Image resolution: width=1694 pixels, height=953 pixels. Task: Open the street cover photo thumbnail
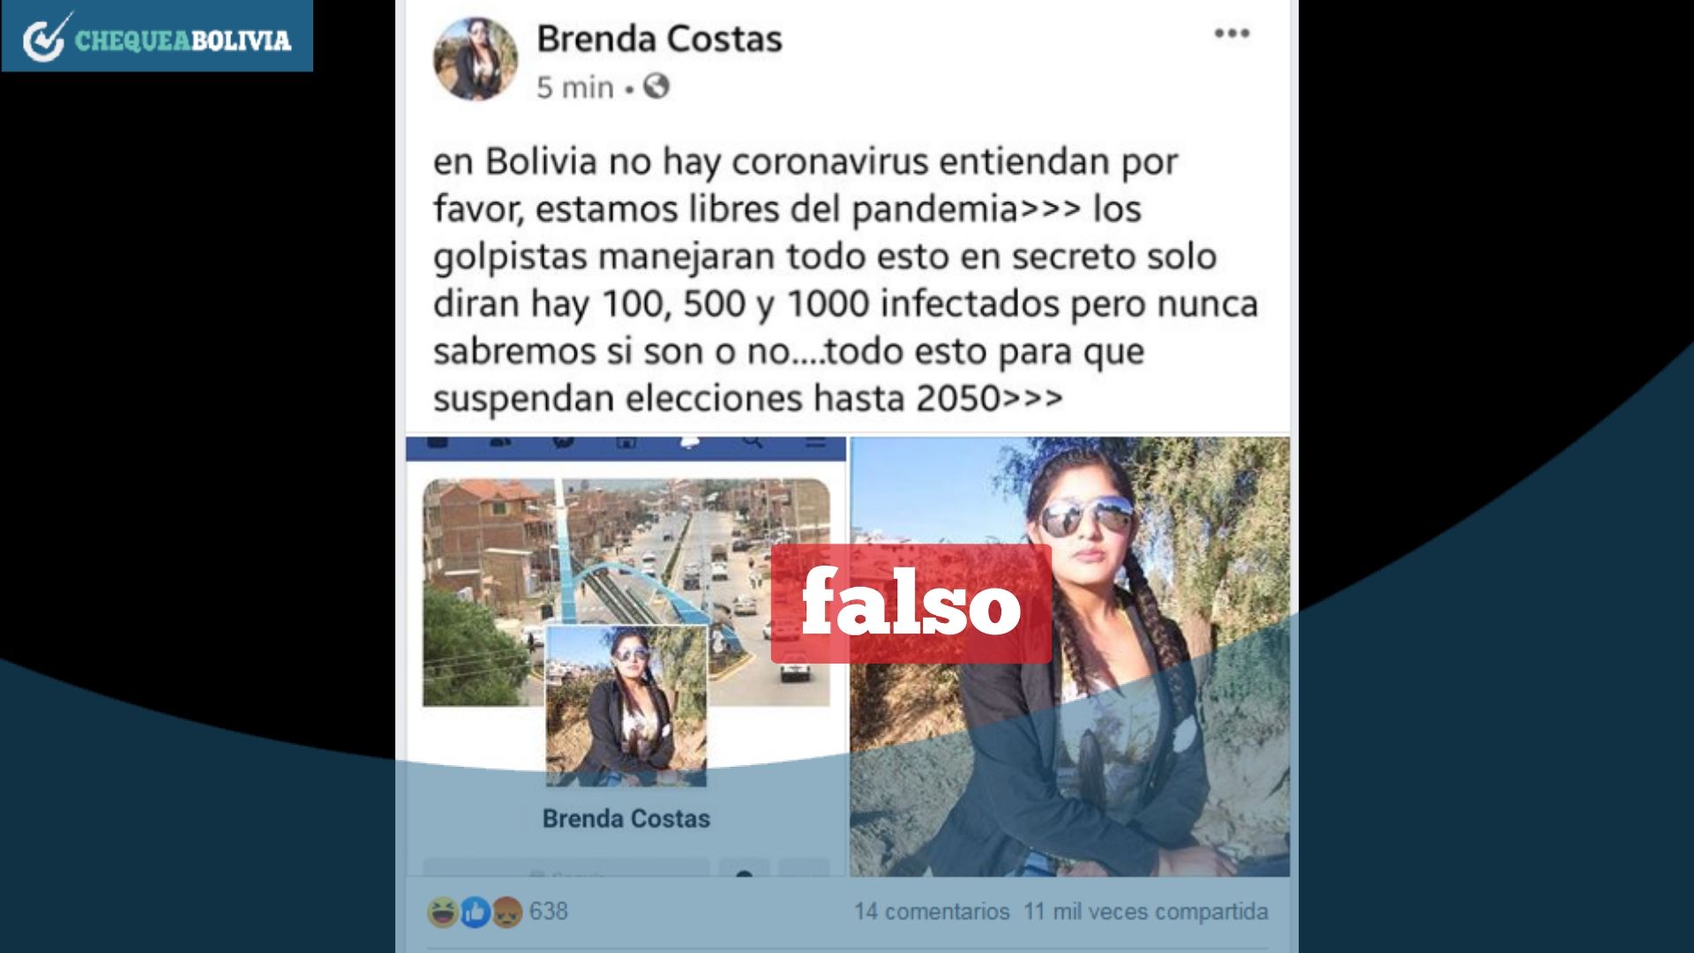626,592
